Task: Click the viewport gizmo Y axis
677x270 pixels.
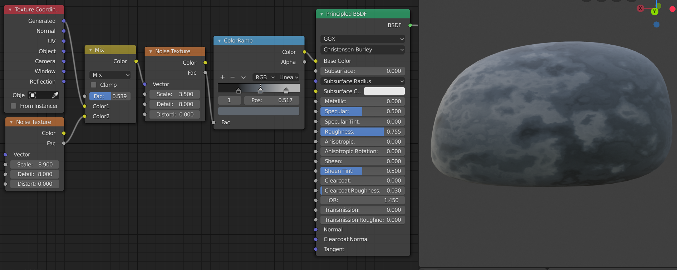Action: click(654, 11)
